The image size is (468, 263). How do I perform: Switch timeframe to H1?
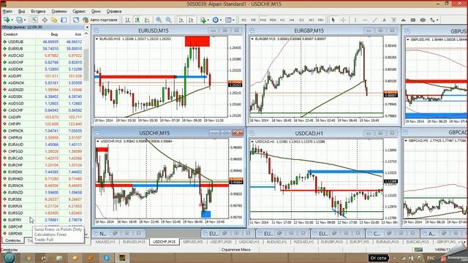tap(282, 20)
